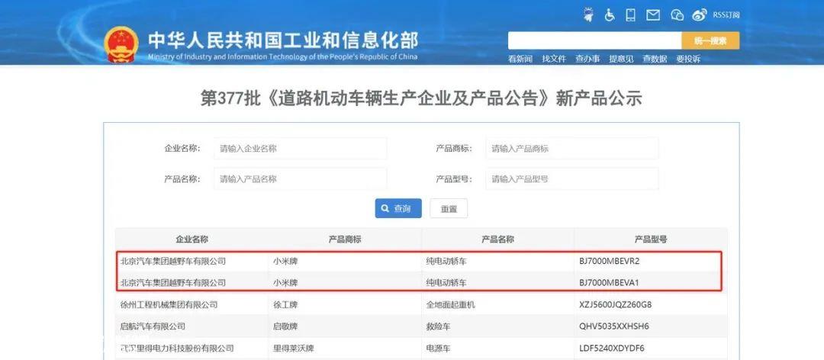The height and width of the screenshot is (360, 824).
Task: Open the envelope mail icon
Action: (652, 15)
